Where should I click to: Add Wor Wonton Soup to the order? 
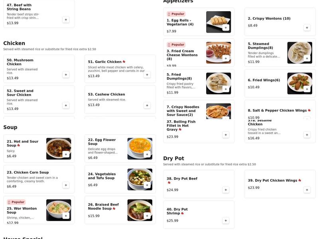pos(65,215)
